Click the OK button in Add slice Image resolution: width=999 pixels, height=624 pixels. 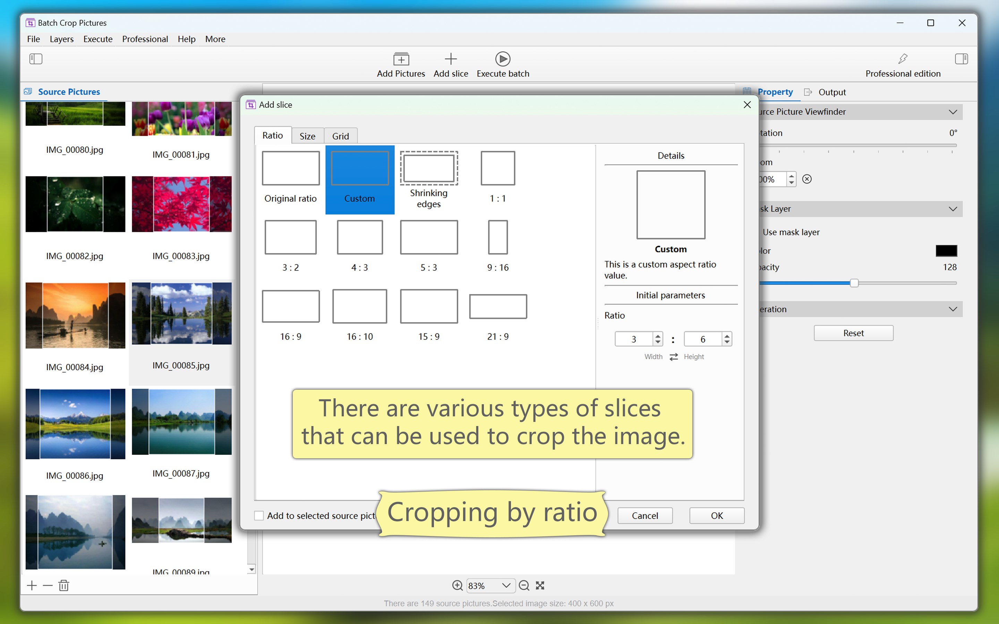point(717,515)
